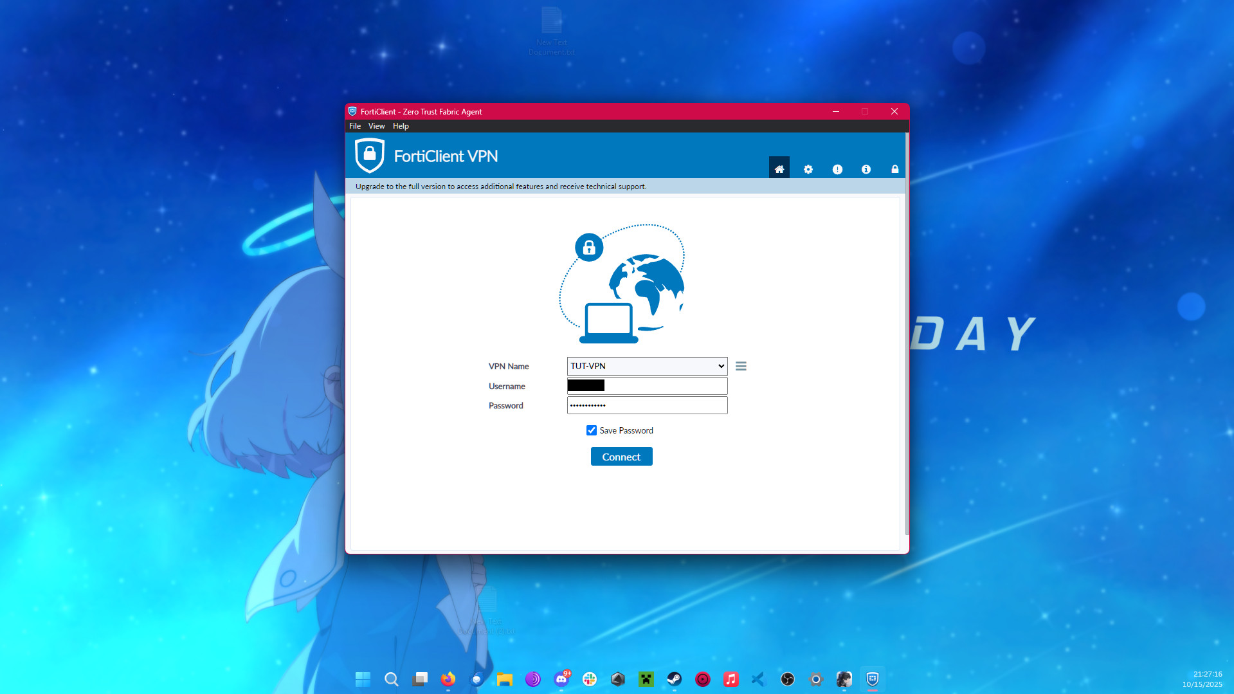Image resolution: width=1234 pixels, height=694 pixels.
Task: Open the About info icon
Action: coord(866,169)
